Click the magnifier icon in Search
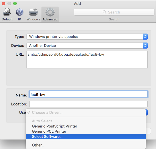This screenshot has height=149, width=156. [105, 12]
